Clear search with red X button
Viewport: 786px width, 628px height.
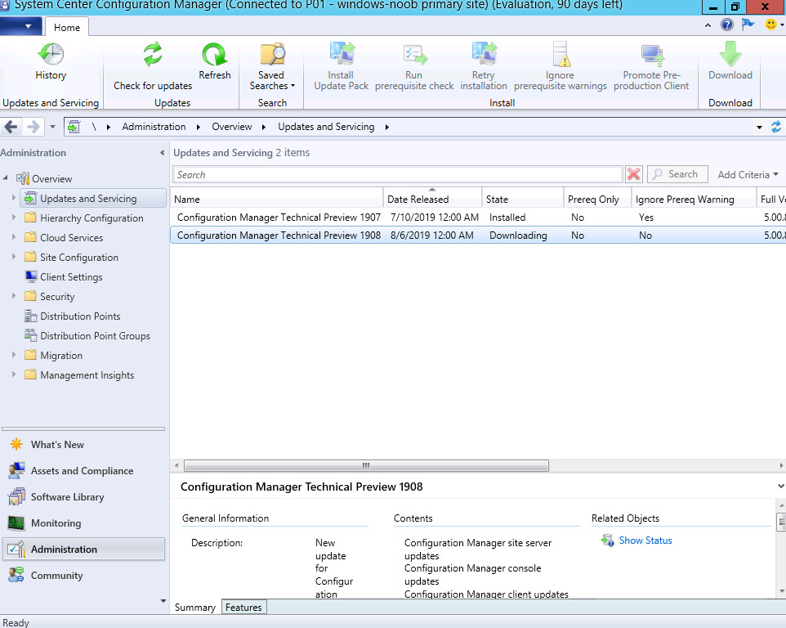(633, 174)
